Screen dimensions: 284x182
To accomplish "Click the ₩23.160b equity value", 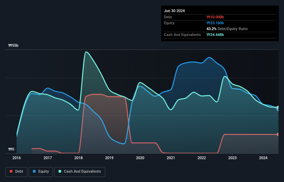I will pos(215,23).
